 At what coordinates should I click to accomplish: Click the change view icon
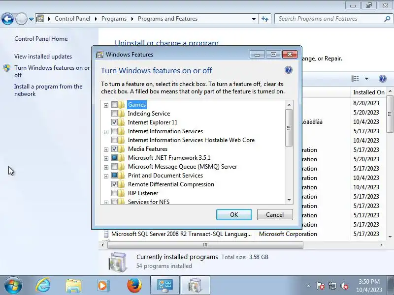pos(355,79)
